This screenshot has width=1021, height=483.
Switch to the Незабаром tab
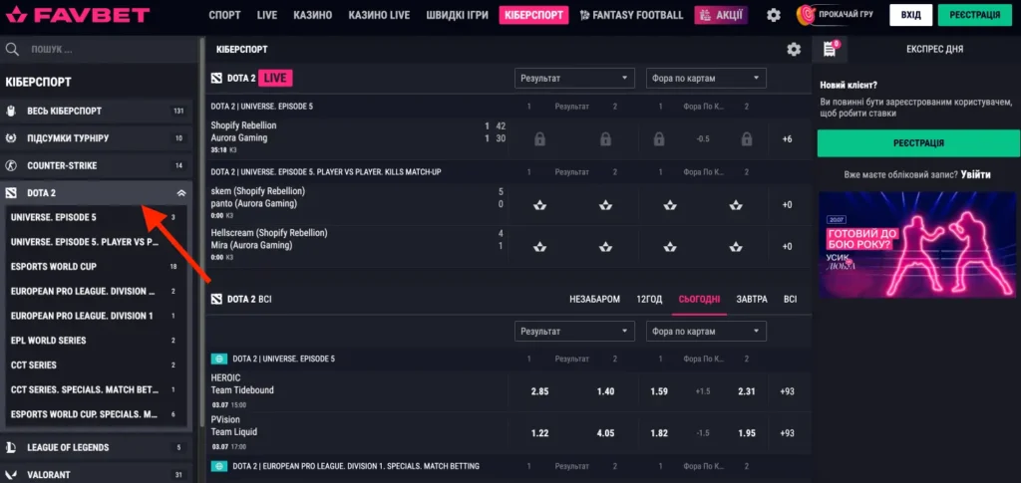click(594, 299)
